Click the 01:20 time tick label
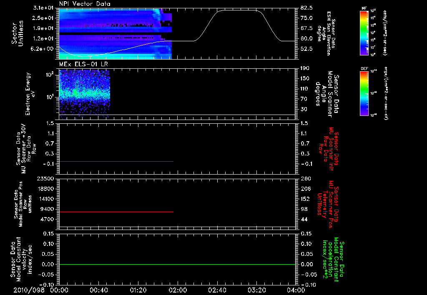Image resolution: width=427 pixels, height=295 pixels. [138, 290]
